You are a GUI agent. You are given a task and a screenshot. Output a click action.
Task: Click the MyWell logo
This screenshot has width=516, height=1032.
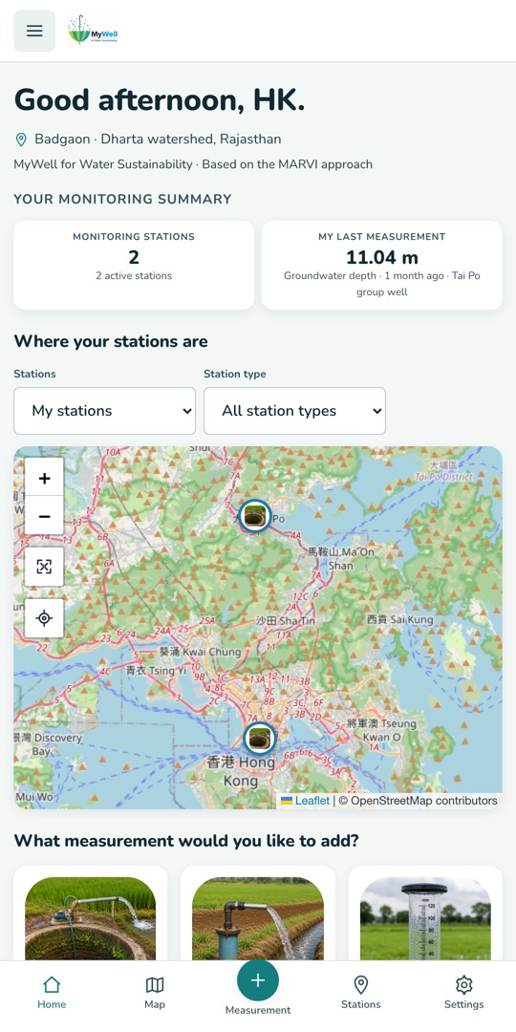(93, 31)
